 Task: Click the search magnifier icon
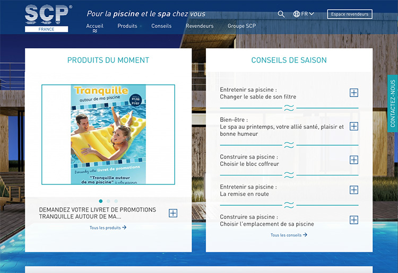pyautogui.click(x=281, y=14)
